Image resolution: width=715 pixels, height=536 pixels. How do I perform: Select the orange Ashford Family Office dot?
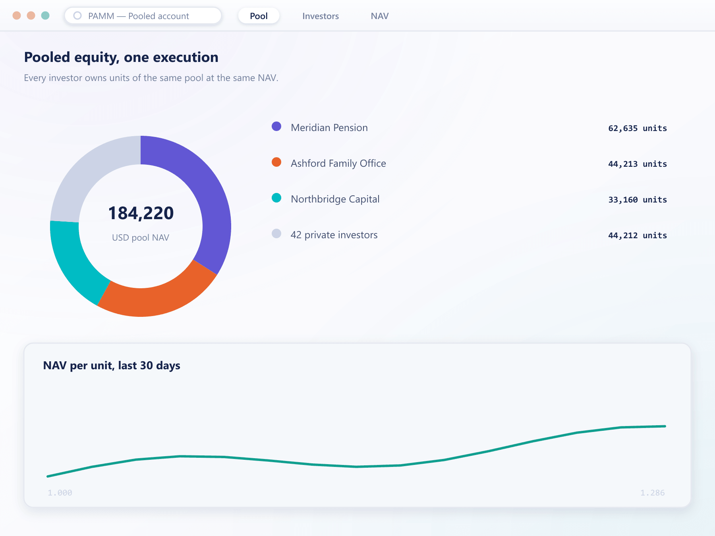coord(276,162)
